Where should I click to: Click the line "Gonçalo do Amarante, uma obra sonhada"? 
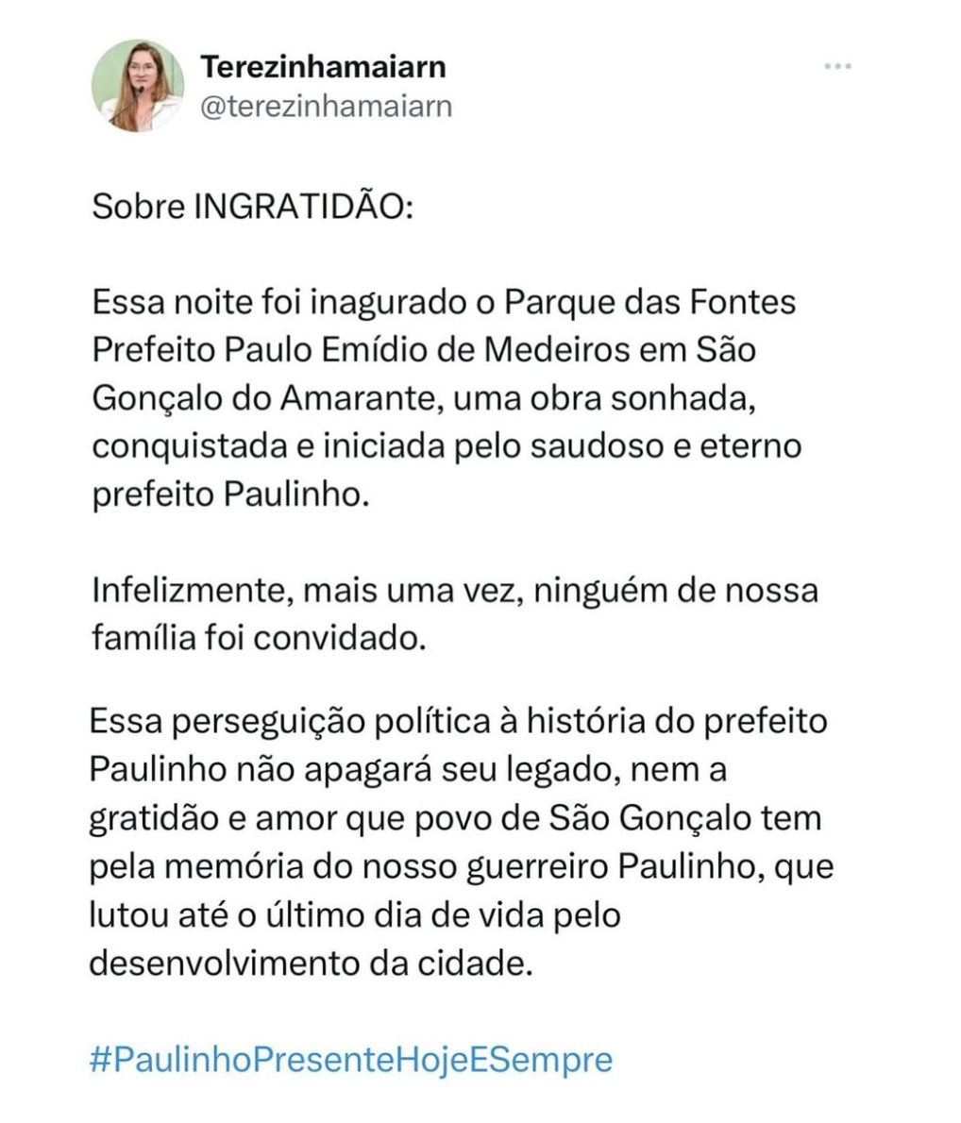point(424,398)
